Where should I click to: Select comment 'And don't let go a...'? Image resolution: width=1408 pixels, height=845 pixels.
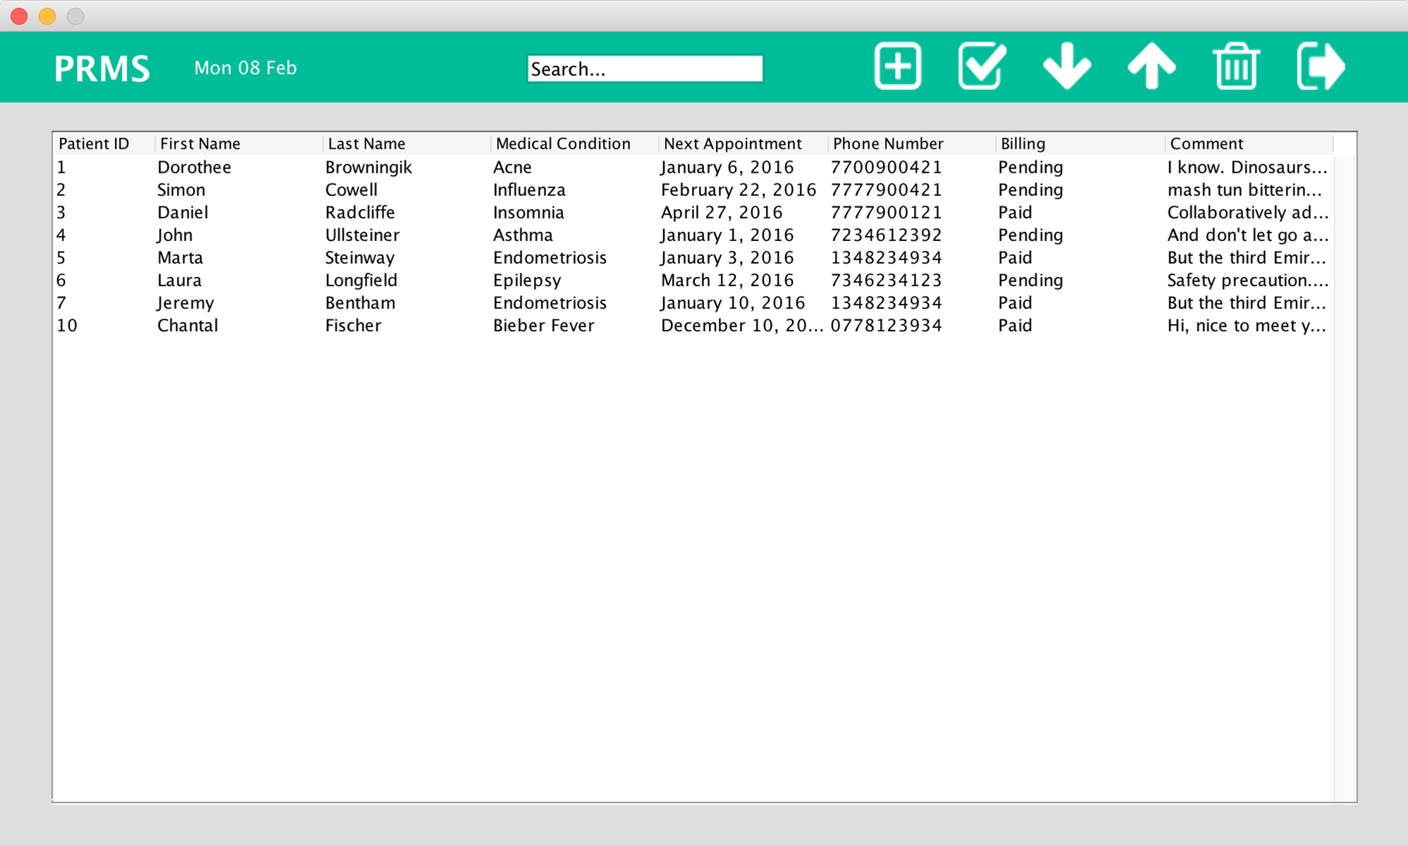[1247, 235]
